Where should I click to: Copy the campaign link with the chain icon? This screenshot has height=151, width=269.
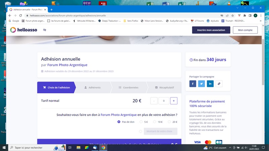point(219,84)
